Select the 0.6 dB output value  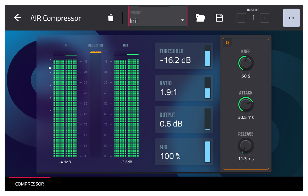pos(171,124)
